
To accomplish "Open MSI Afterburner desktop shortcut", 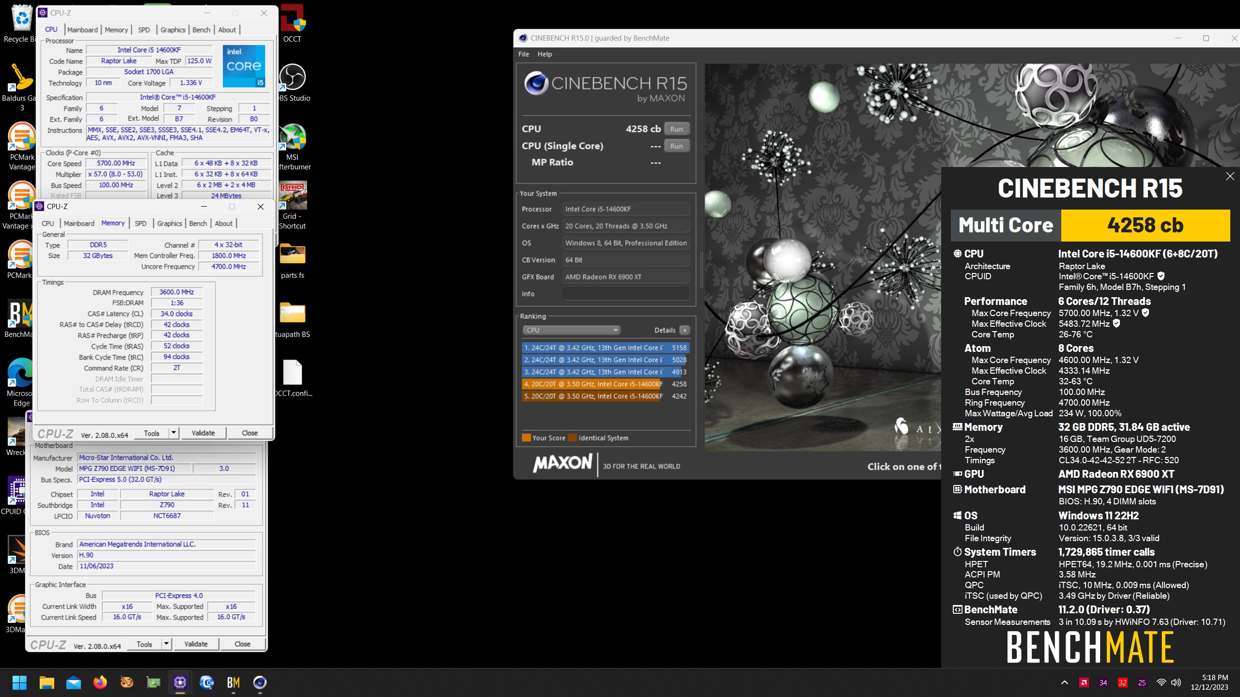I will [x=294, y=147].
